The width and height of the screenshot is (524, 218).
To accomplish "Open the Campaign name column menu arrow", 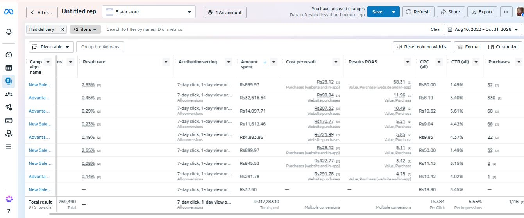I will [x=48, y=62].
